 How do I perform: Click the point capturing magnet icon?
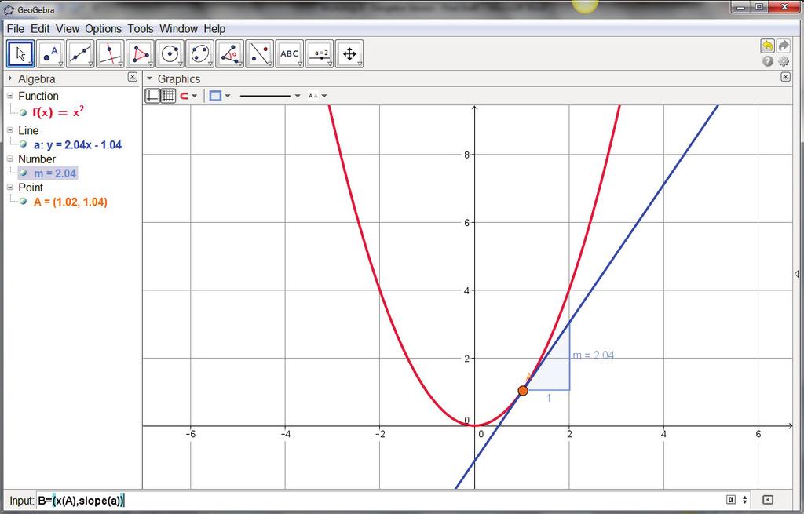(x=184, y=96)
